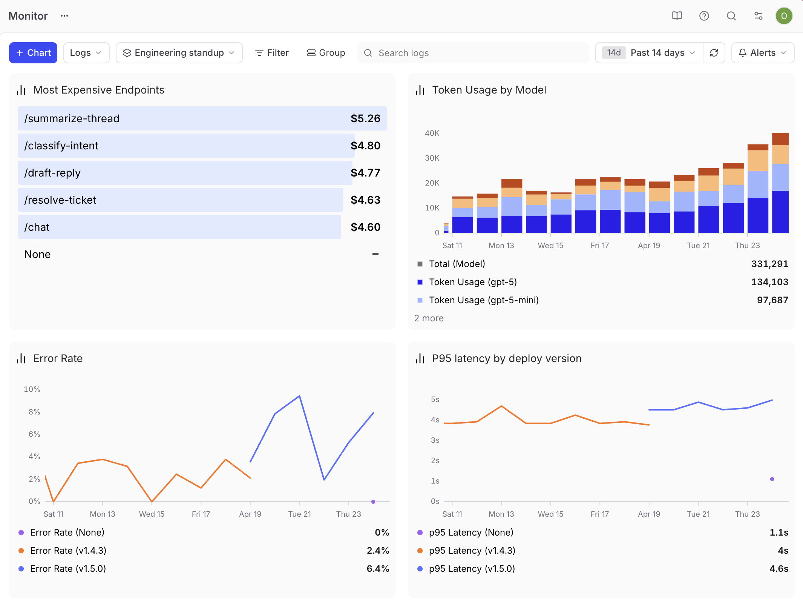Click chart icon beside Token Usage by Model
803x605 pixels.
pos(420,90)
